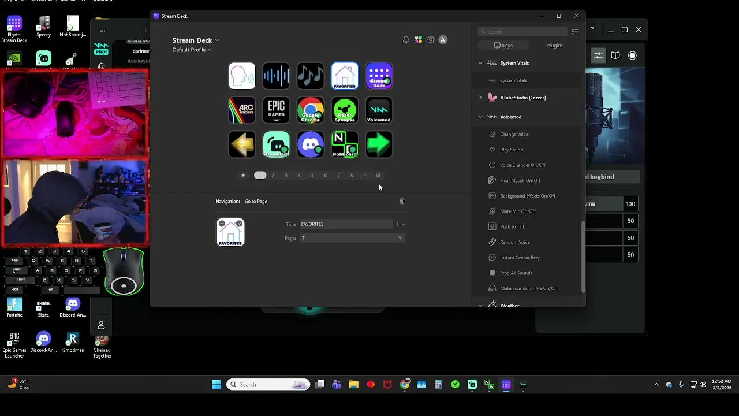The width and height of the screenshot is (739, 416).
Task: Open File Explorer from the taskbar
Action: tap(353, 385)
